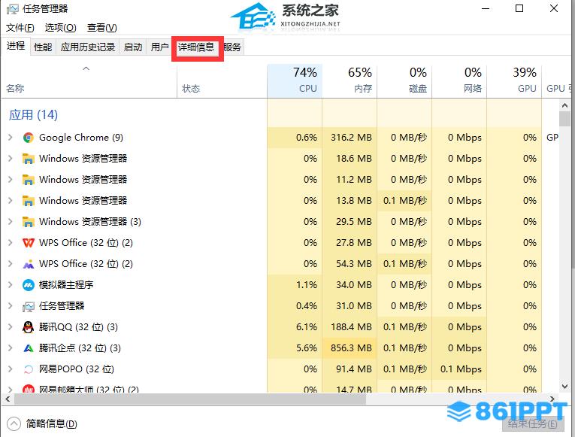Open the 选项(O) menu
Image resolution: width=575 pixels, height=437 pixels.
pyautogui.click(x=61, y=28)
